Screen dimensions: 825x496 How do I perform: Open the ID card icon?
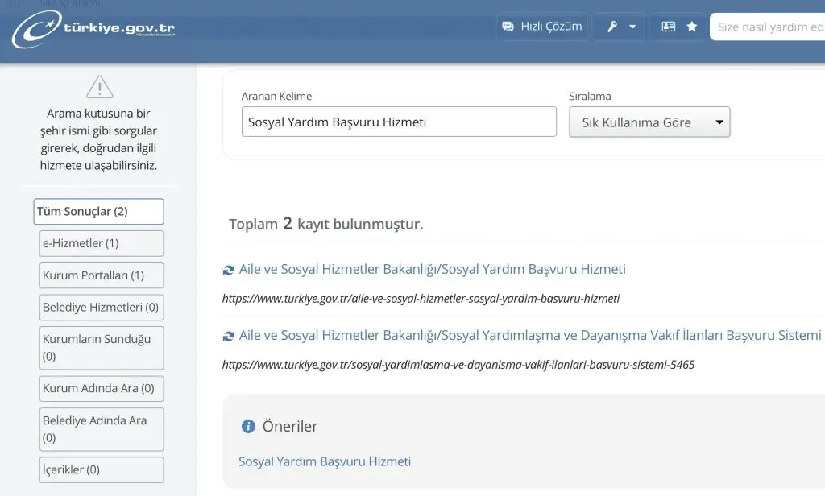coord(668,27)
